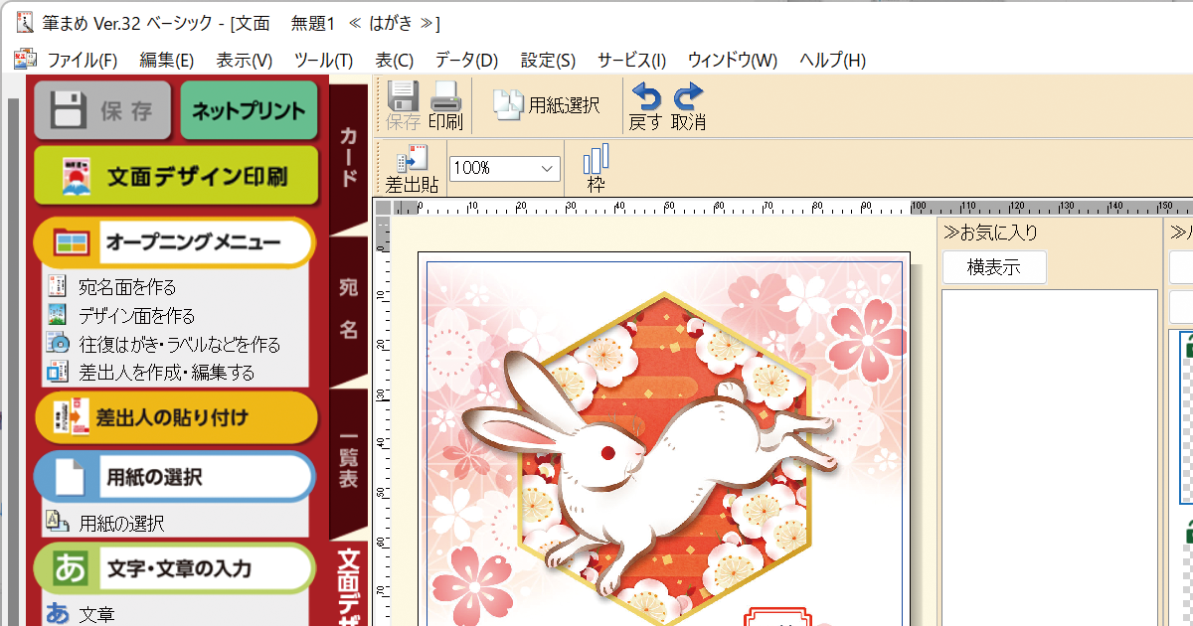The width and height of the screenshot is (1193, 626).
Task: Click 用紙の選択 section header
Action: [x=175, y=477]
